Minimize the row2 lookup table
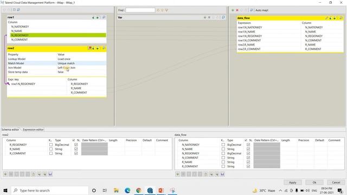 104,48
